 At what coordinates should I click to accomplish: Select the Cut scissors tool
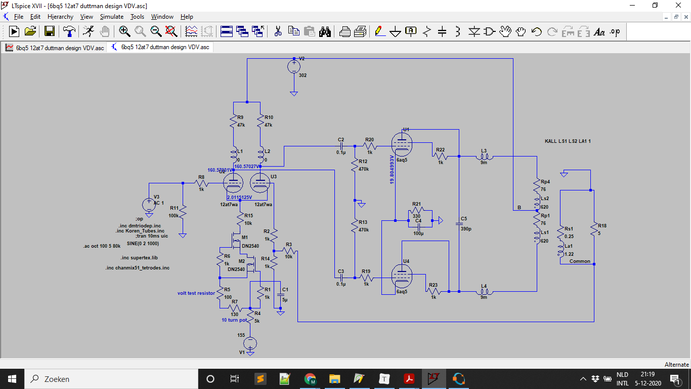pyautogui.click(x=278, y=31)
